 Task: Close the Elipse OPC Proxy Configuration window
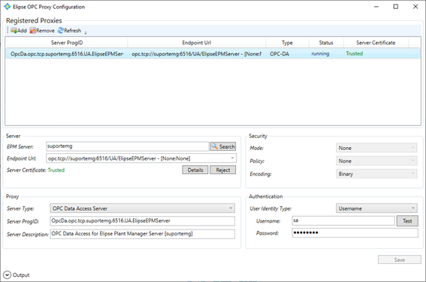point(415,7)
